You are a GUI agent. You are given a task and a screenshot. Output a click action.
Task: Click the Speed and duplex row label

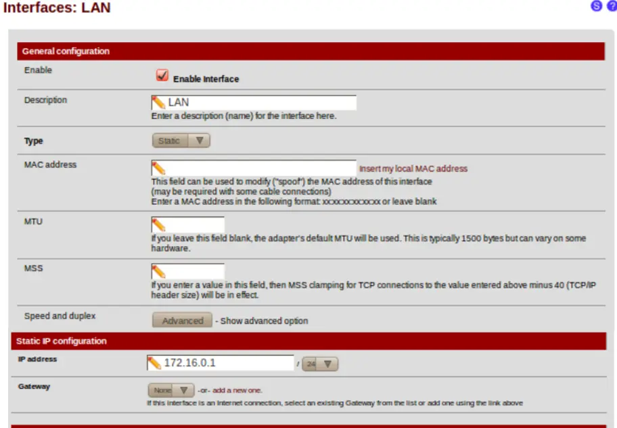60,316
